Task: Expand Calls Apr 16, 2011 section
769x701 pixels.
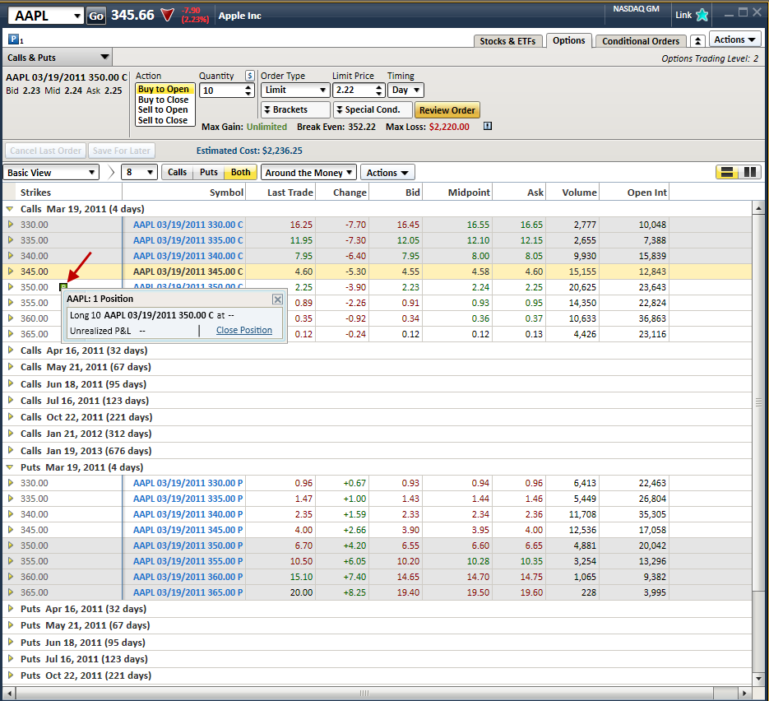Action: 10,350
